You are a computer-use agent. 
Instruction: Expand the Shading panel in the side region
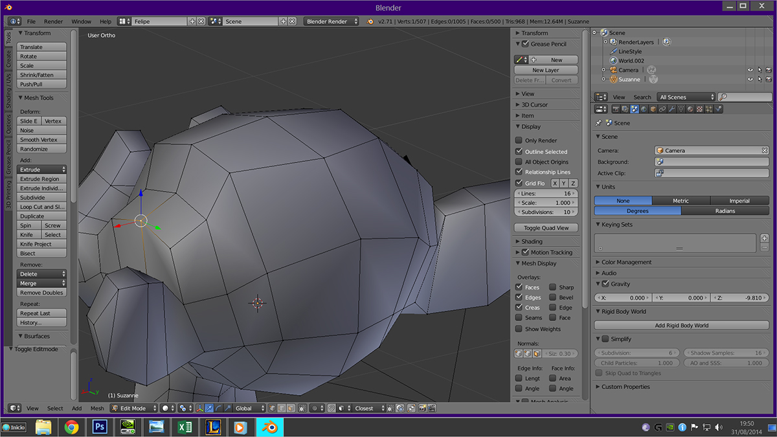coord(532,241)
